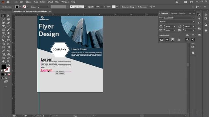Image resolution: width=209 pixels, height=117 pixels.
Task: Select the Direct Selection tool
Action: pos(8,16)
